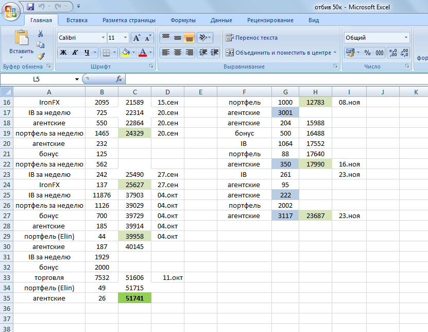The width and height of the screenshot is (428, 332).
Task: Align text to middle of cell
Action: 177,38
